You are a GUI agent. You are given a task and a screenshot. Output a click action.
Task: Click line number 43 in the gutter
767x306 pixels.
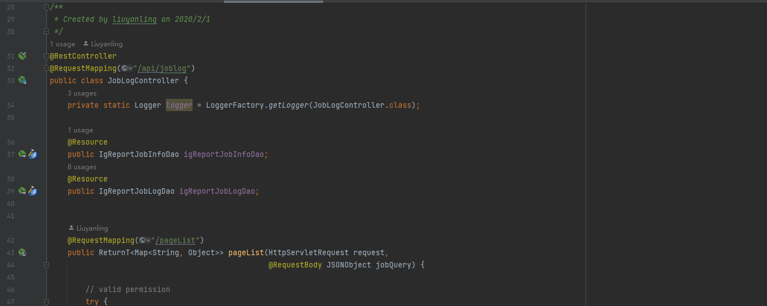(11, 252)
